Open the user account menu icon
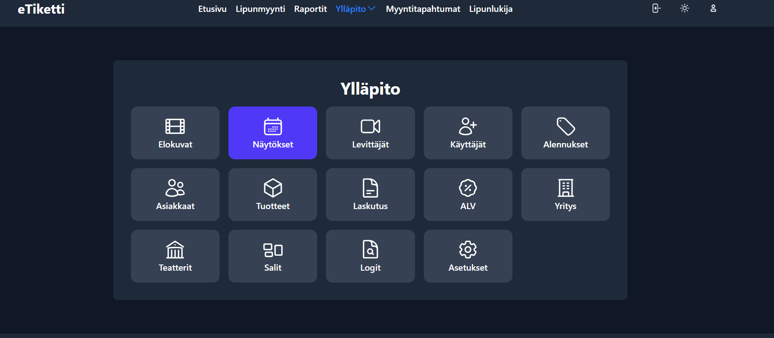The image size is (774, 338). coord(713,8)
